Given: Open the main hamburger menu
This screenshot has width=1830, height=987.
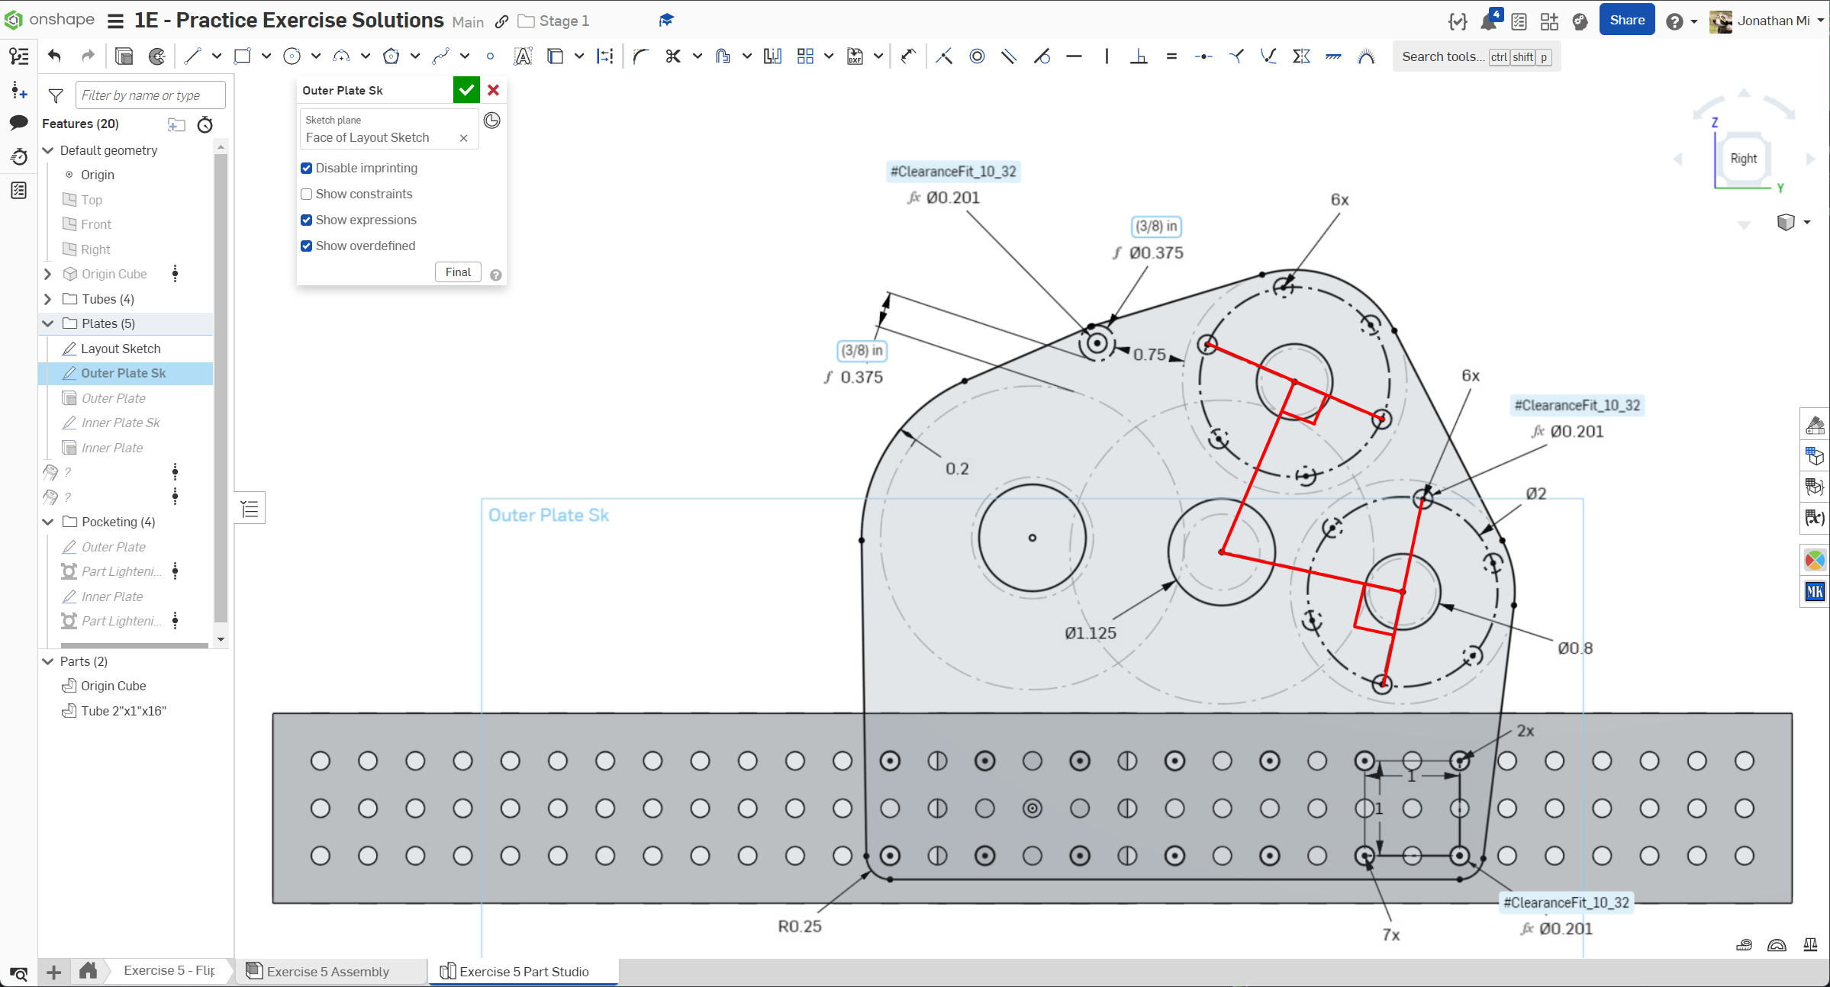Looking at the screenshot, I should tap(115, 21).
